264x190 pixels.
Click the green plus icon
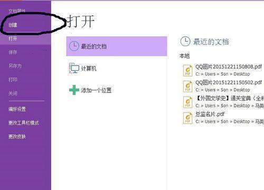click(74, 90)
